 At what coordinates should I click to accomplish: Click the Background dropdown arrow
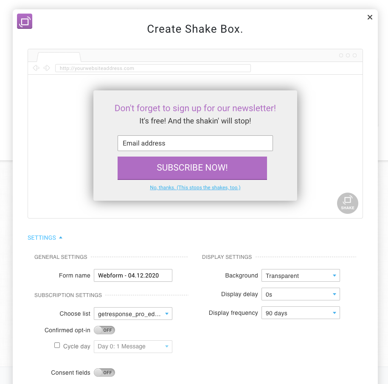coord(335,275)
